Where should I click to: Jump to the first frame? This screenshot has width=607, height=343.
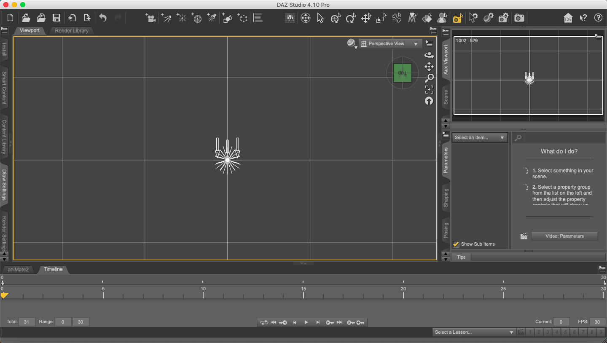(273, 322)
